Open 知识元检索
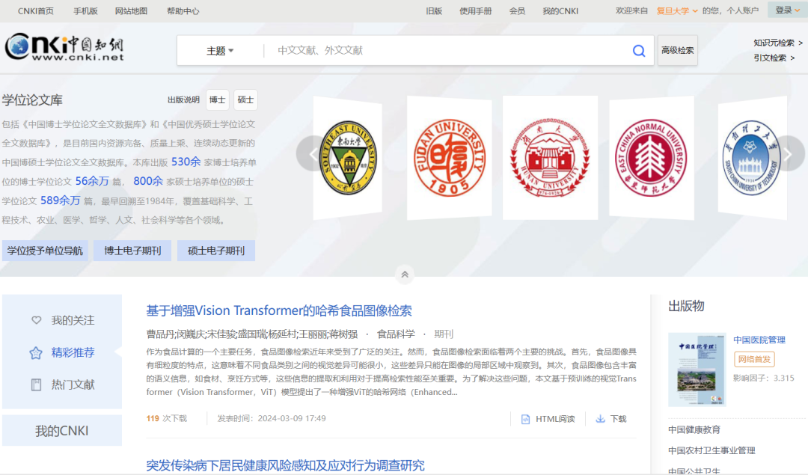This screenshot has height=475, width=808. 777,43
